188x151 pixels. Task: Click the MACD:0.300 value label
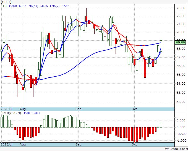coord(32,113)
